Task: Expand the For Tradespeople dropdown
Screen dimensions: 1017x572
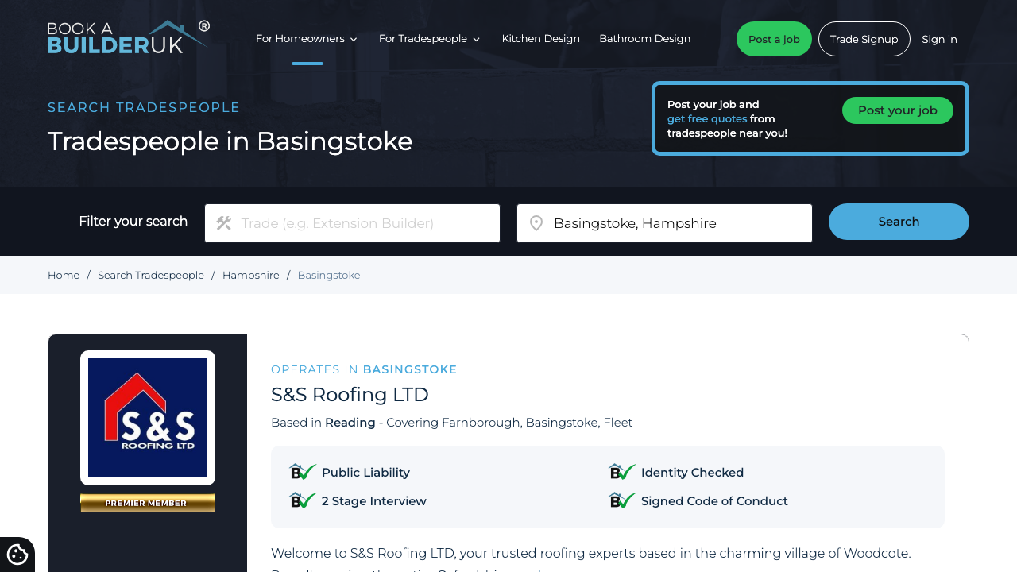Action: [429, 38]
